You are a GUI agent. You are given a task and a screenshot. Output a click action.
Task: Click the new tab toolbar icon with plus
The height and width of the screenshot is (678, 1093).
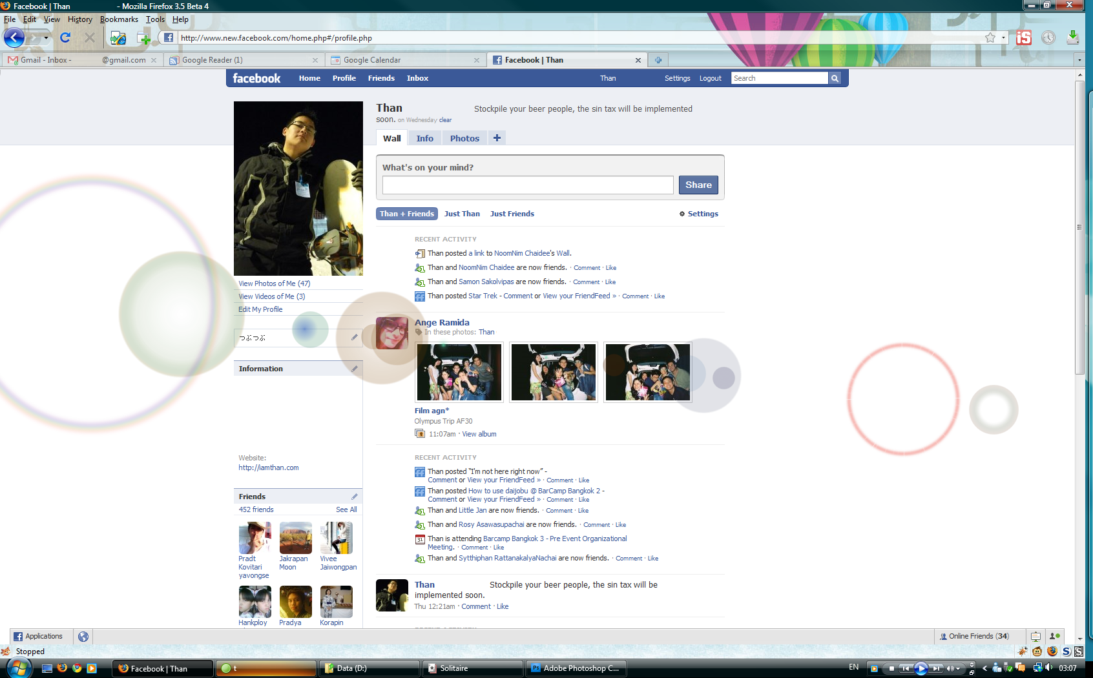pyautogui.click(x=143, y=38)
